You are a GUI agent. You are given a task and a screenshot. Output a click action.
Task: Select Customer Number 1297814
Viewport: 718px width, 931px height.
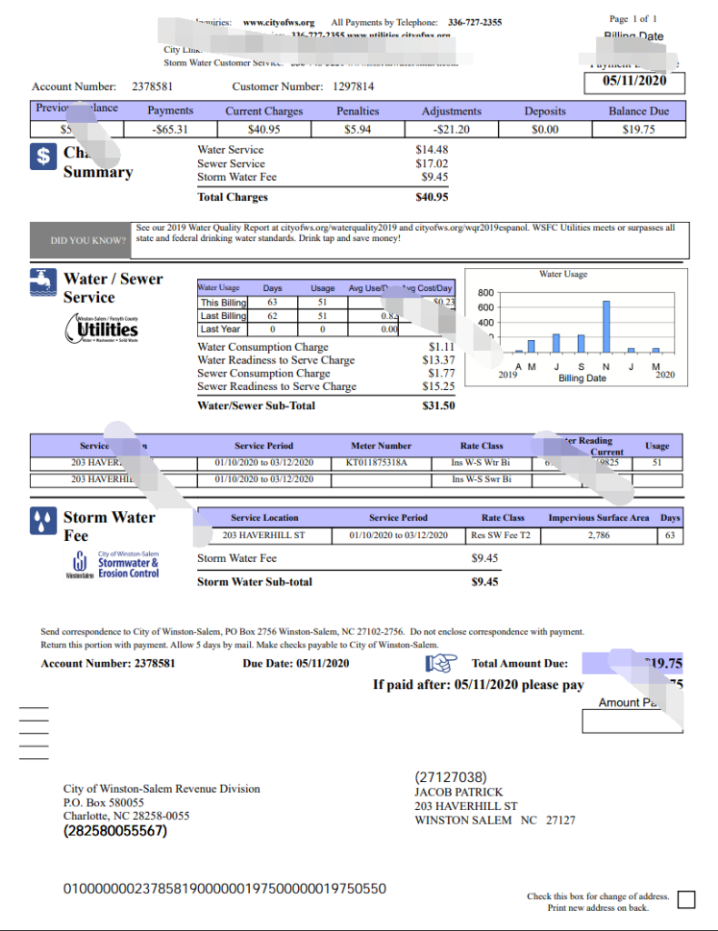[303, 86]
